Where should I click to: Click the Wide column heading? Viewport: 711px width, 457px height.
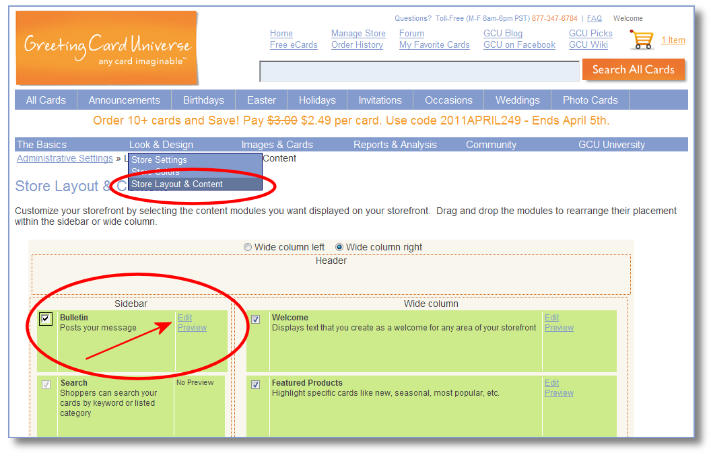(431, 304)
